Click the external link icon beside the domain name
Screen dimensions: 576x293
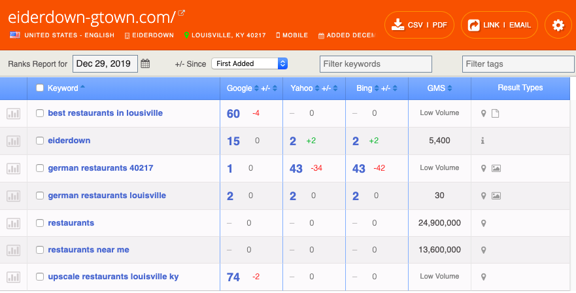click(x=182, y=13)
